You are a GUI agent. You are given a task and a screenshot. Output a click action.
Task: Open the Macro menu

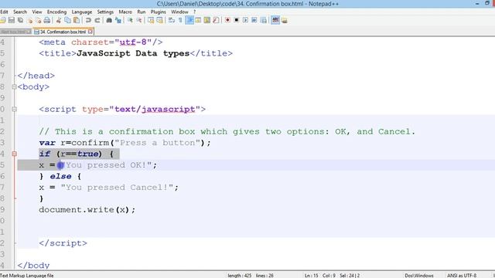[x=125, y=12]
